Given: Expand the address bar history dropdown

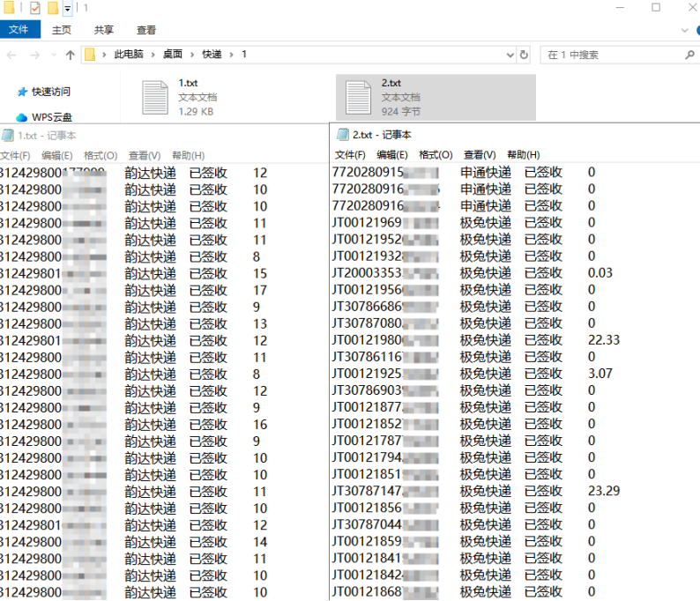Looking at the screenshot, I should [x=510, y=55].
